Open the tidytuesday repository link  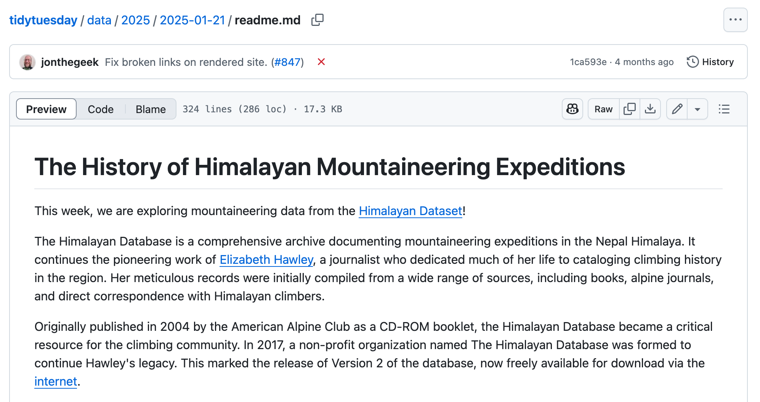[43, 20]
